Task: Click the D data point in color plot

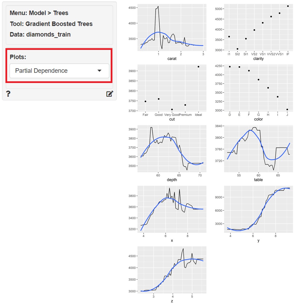Action: coord(230,67)
